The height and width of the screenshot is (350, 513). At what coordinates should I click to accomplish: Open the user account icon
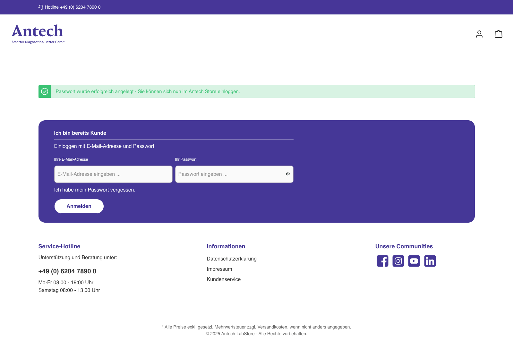tap(479, 34)
